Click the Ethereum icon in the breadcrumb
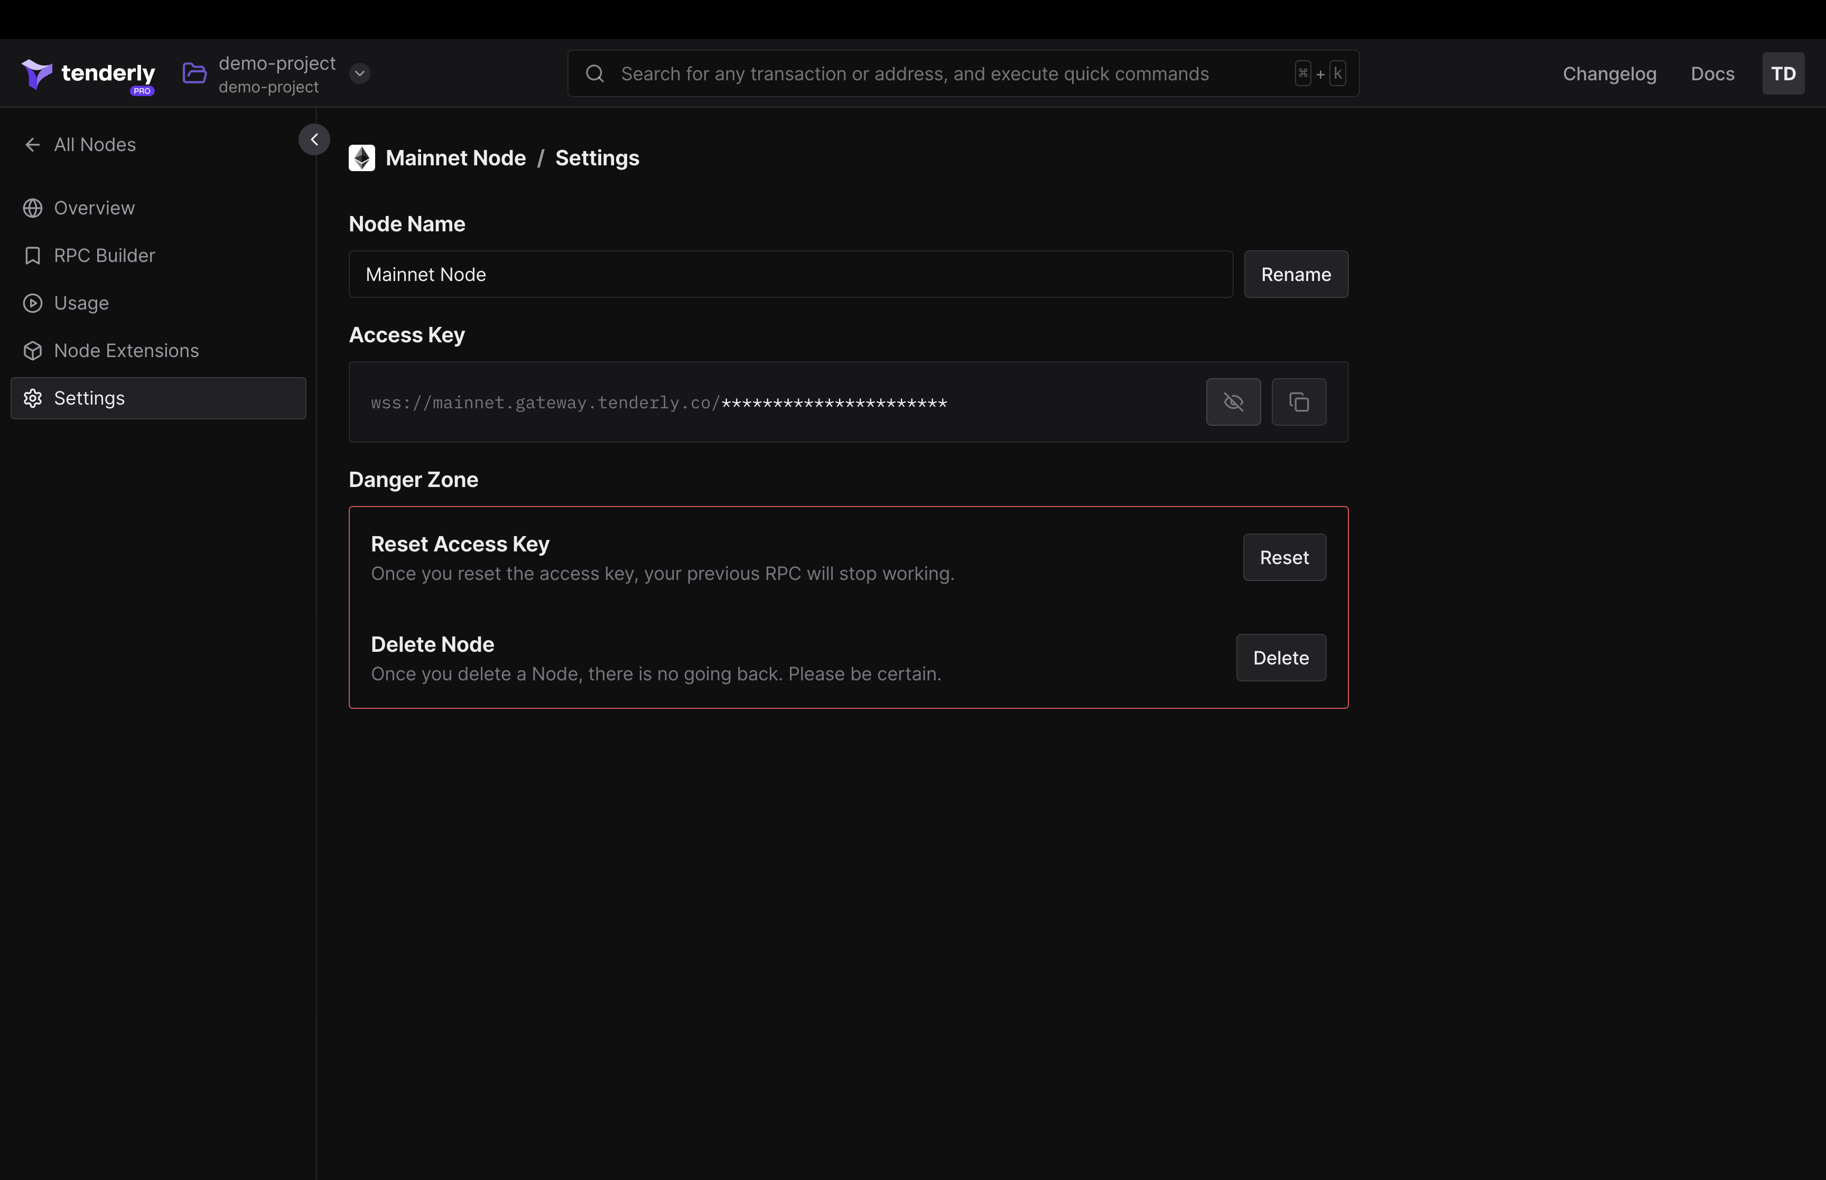Viewport: 1826px width, 1180px height. coord(362,158)
